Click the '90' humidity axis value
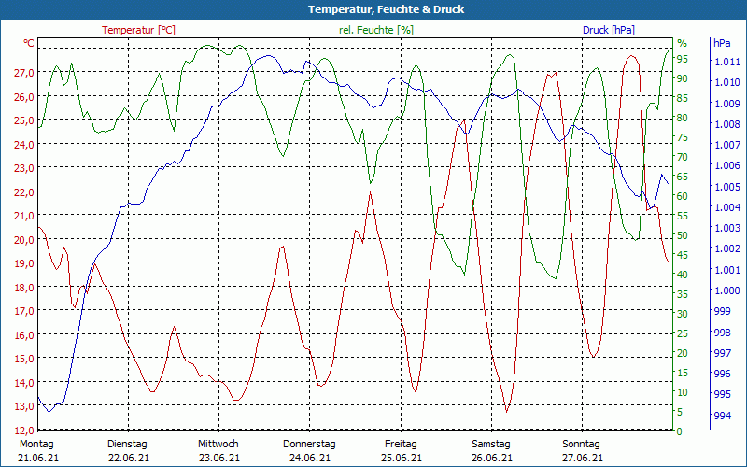The width and height of the screenshot is (747, 467). (683, 78)
